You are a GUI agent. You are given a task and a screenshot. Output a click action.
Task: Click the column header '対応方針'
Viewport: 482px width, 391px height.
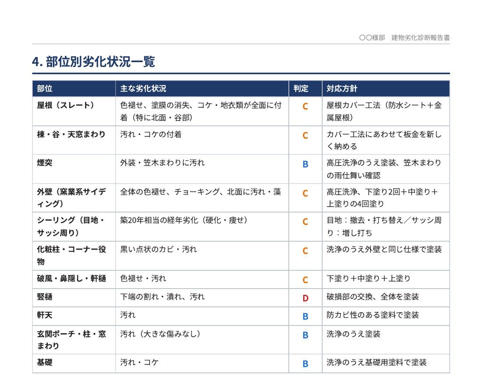(x=342, y=88)
